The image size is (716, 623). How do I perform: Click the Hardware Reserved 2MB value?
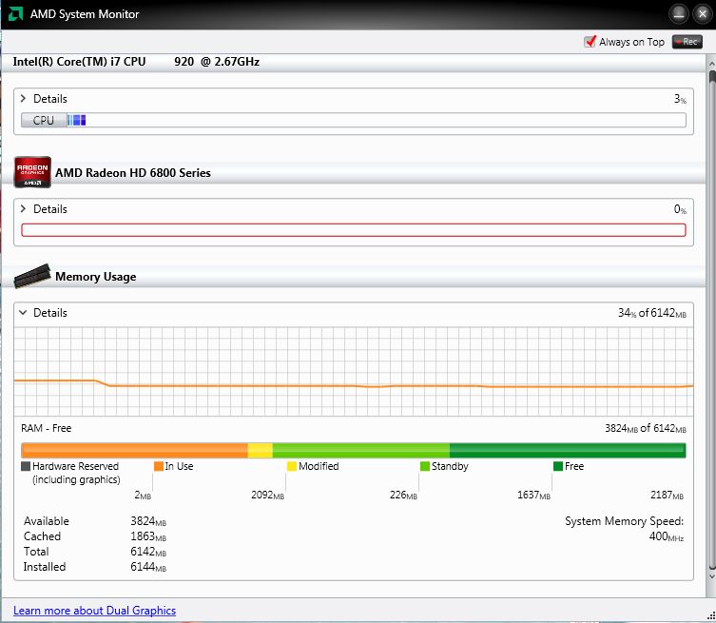[143, 496]
